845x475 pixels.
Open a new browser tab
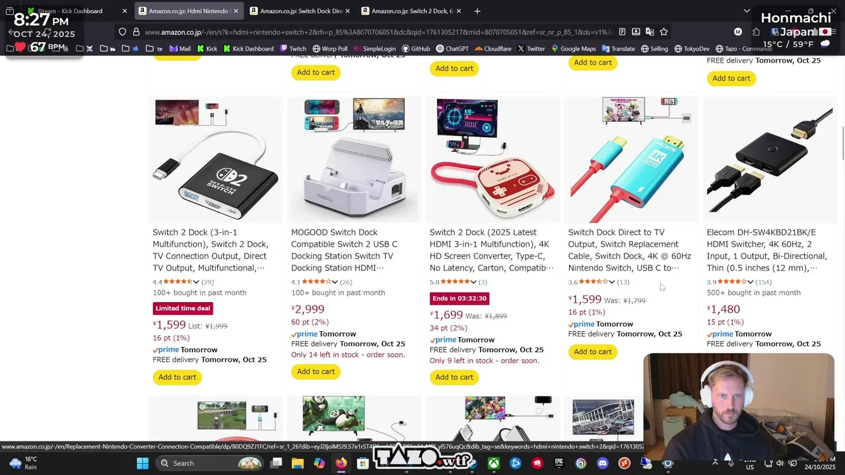click(477, 11)
